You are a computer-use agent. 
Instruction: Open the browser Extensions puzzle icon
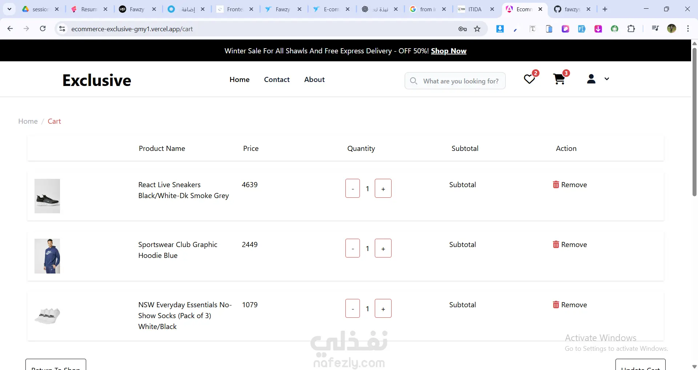click(x=631, y=29)
